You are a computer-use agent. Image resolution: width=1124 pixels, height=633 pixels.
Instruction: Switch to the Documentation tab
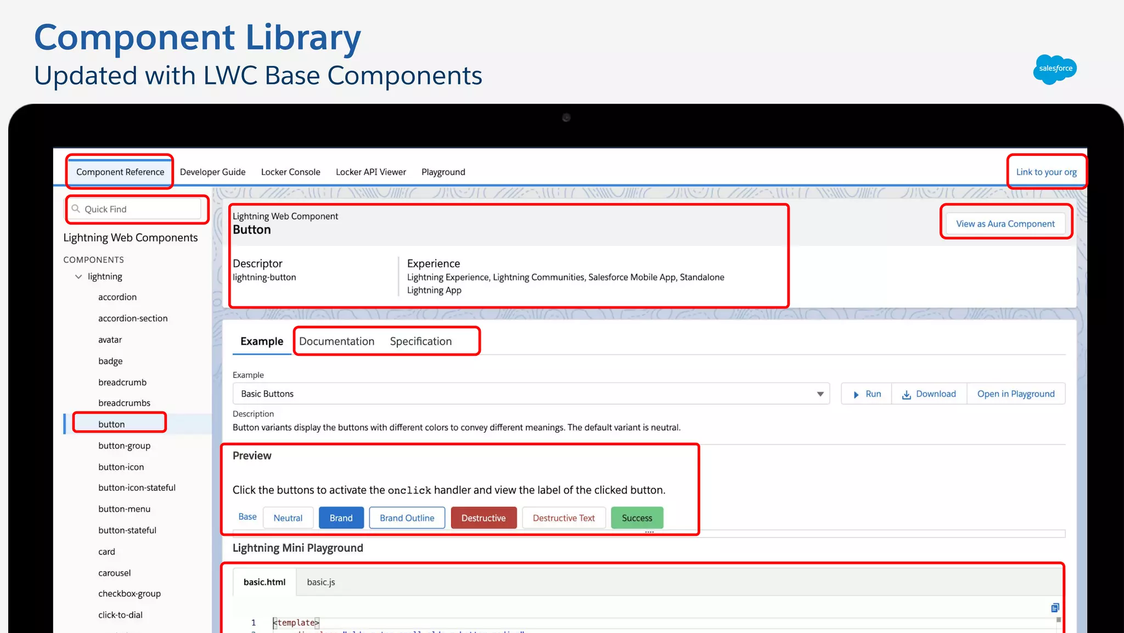[336, 341]
